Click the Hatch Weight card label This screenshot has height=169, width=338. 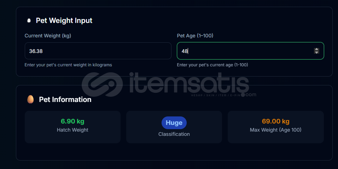[72, 130]
